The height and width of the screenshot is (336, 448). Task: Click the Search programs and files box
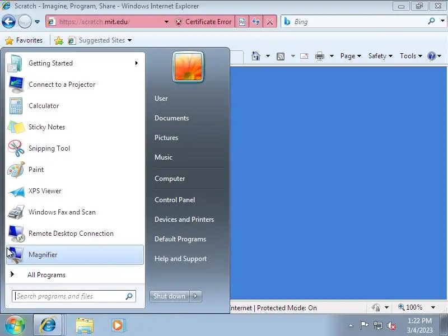pos(74,296)
